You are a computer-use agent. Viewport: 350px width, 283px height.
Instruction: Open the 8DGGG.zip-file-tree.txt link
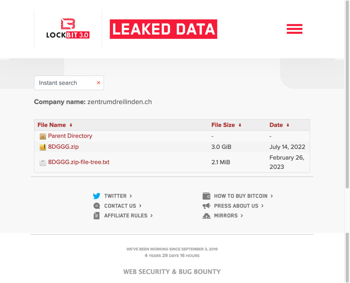coord(79,162)
